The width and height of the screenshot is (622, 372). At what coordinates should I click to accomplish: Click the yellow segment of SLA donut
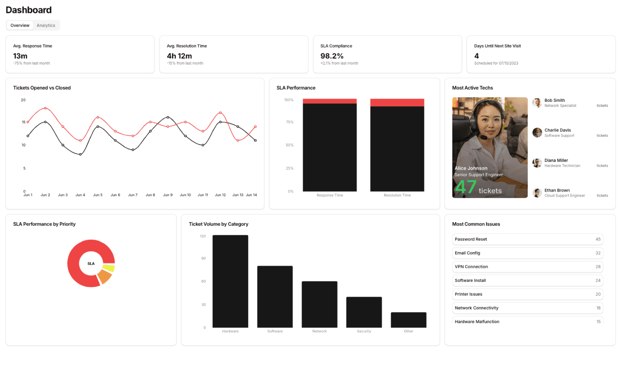point(109,268)
